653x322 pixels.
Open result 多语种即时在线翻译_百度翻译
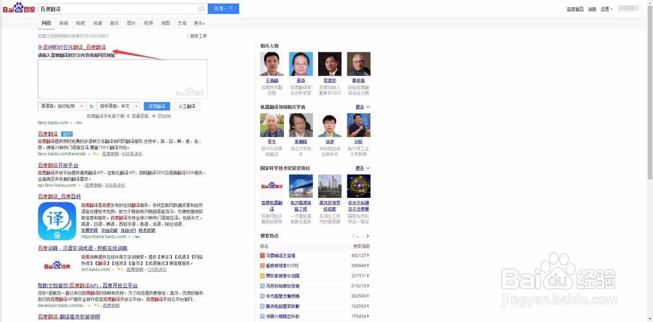[72, 48]
